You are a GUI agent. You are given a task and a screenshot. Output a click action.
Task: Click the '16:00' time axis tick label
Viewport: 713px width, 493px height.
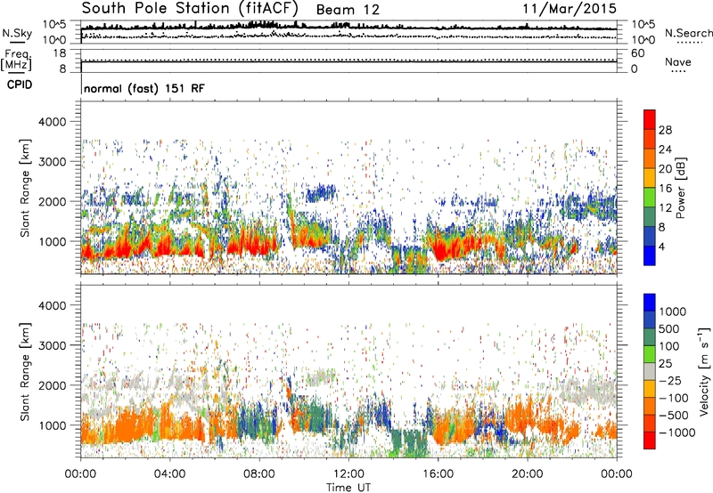438,474
